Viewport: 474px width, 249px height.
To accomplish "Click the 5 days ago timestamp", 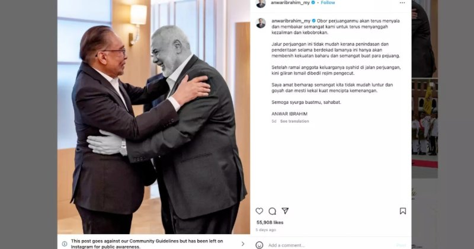I will [265, 230].
